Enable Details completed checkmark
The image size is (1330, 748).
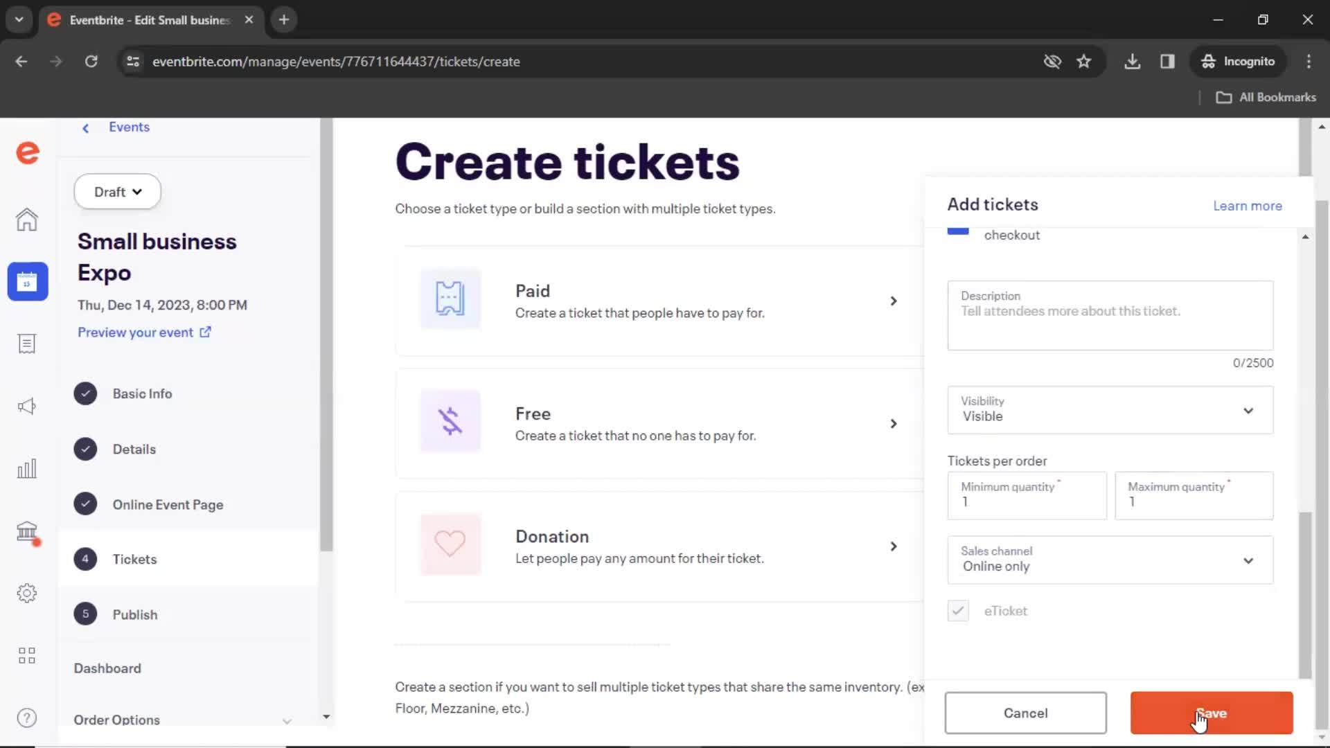tap(86, 448)
